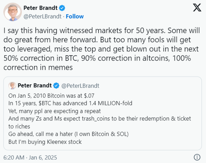The height and width of the screenshot is (163, 206).
Task: Click the 'Go ahead, call me a hater' line
Action: point(61,133)
